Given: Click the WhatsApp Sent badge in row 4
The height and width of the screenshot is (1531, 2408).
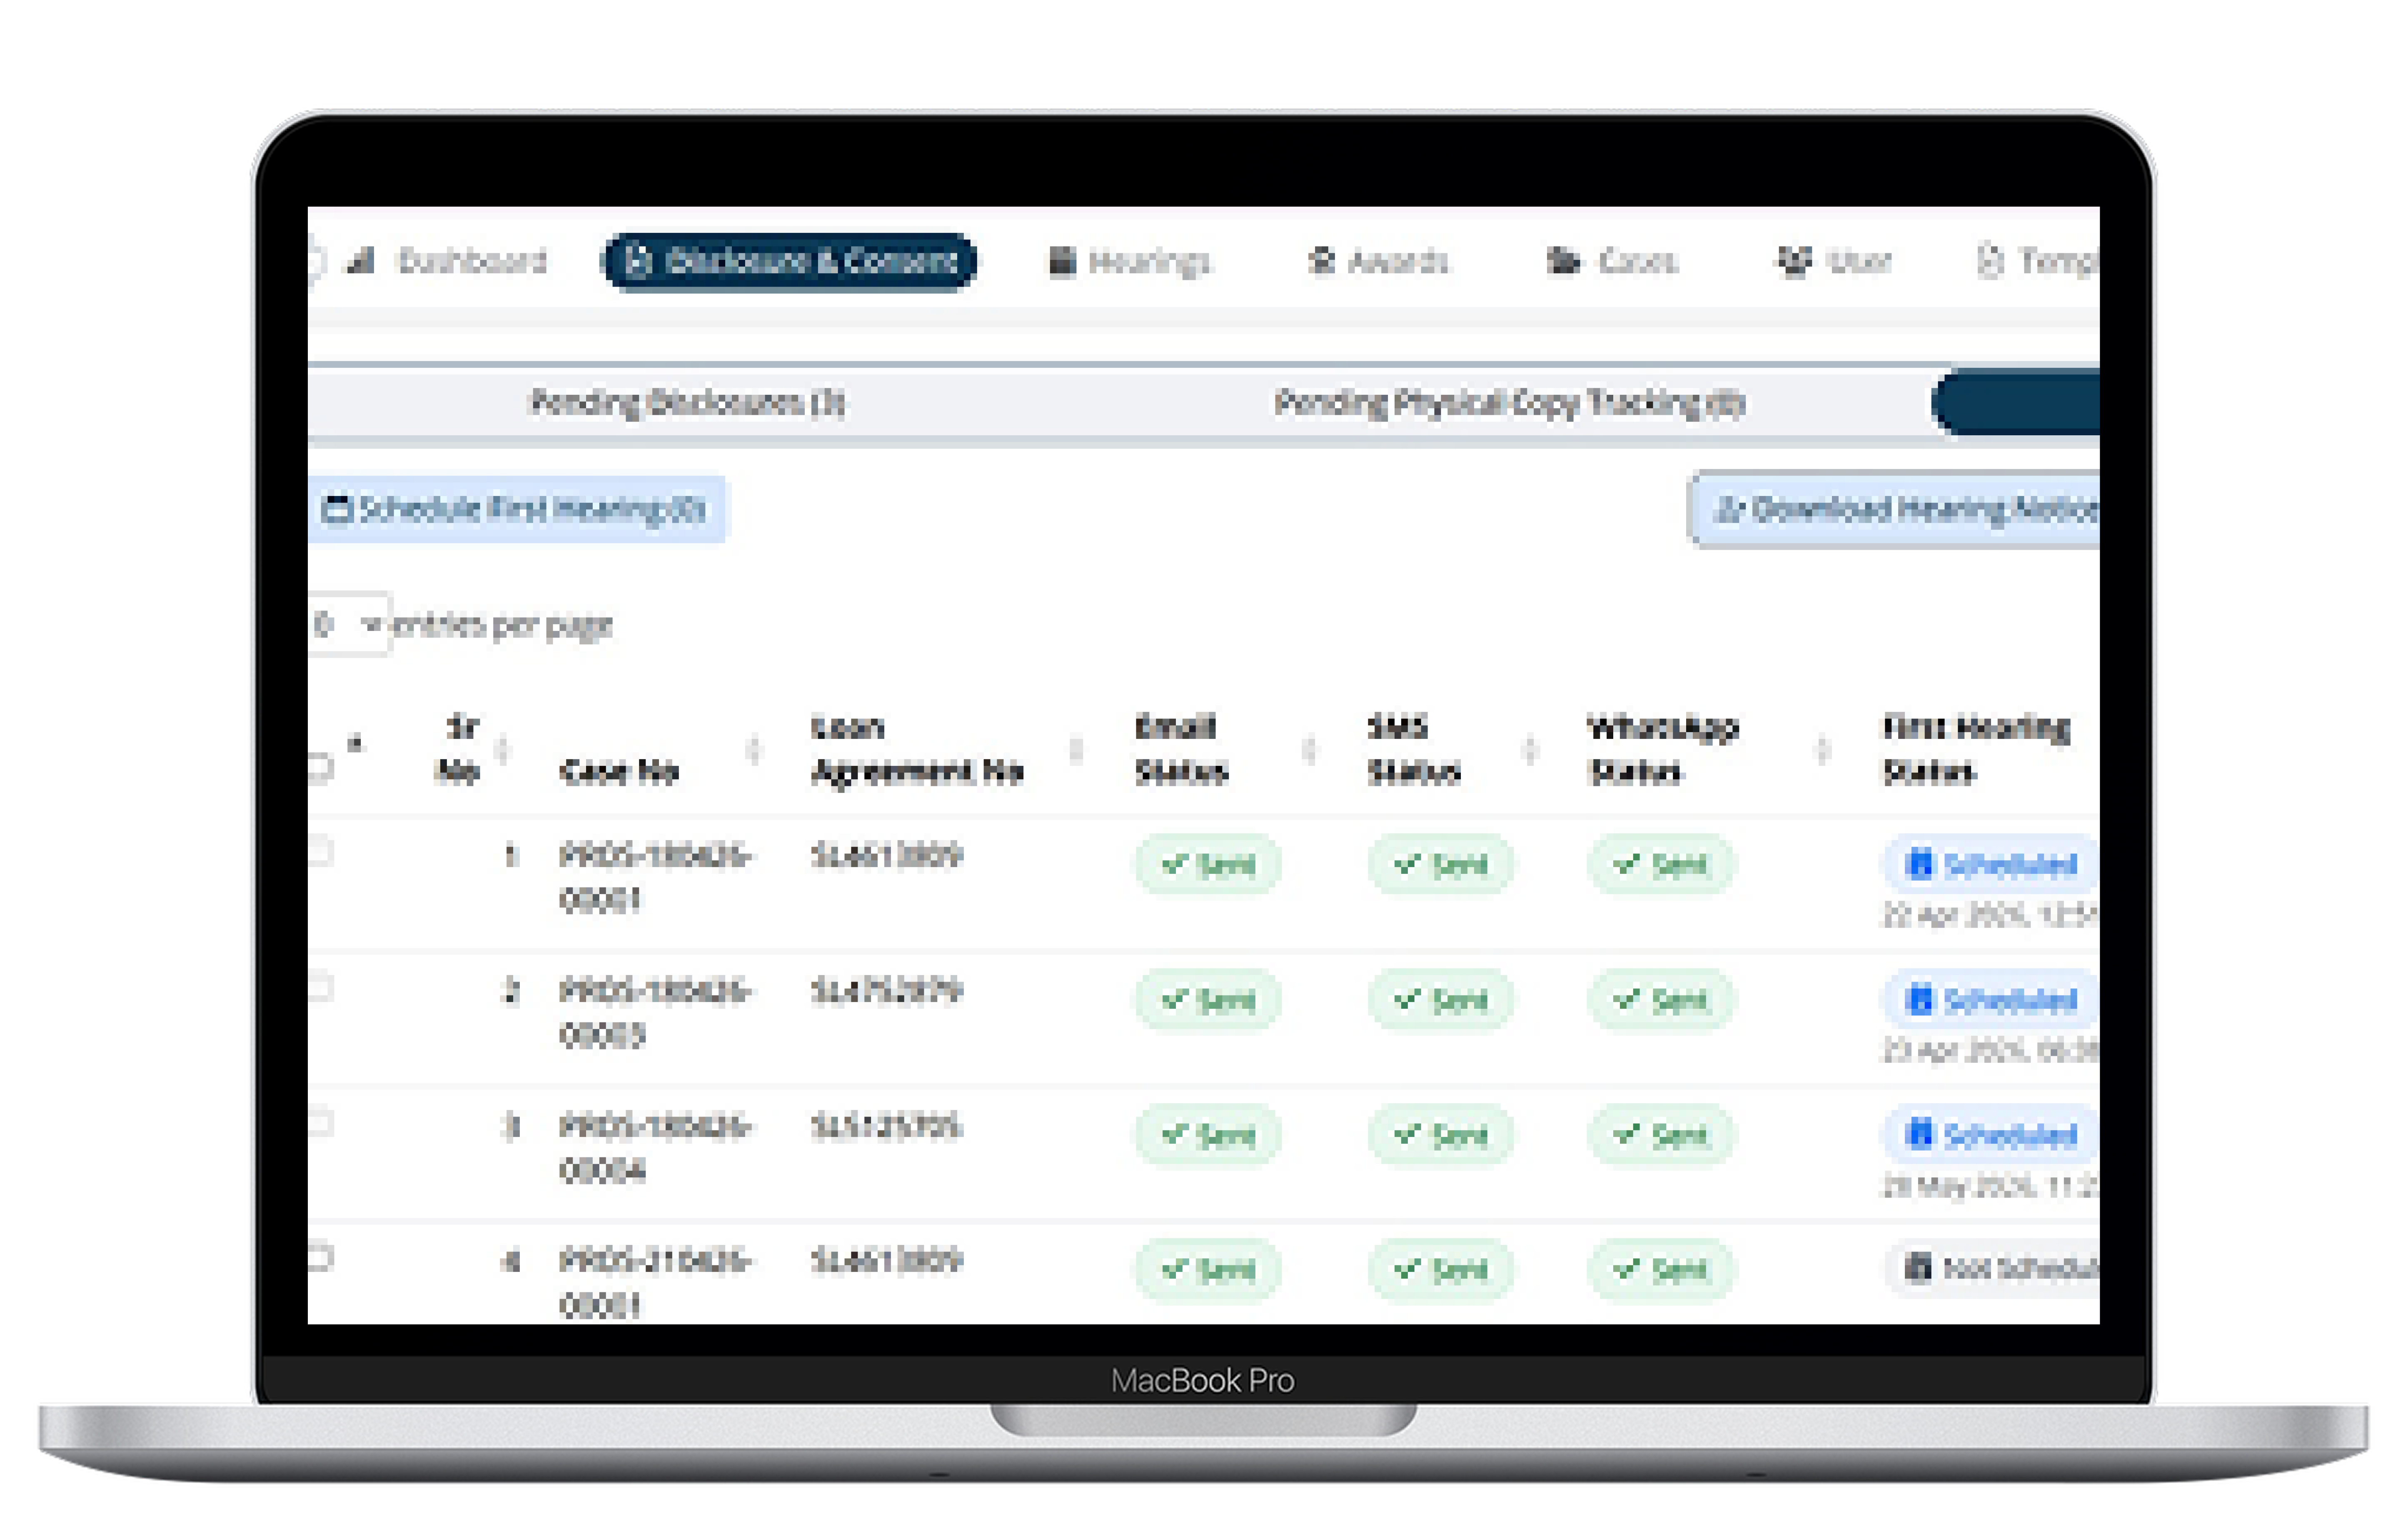Looking at the screenshot, I should [x=1661, y=1269].
